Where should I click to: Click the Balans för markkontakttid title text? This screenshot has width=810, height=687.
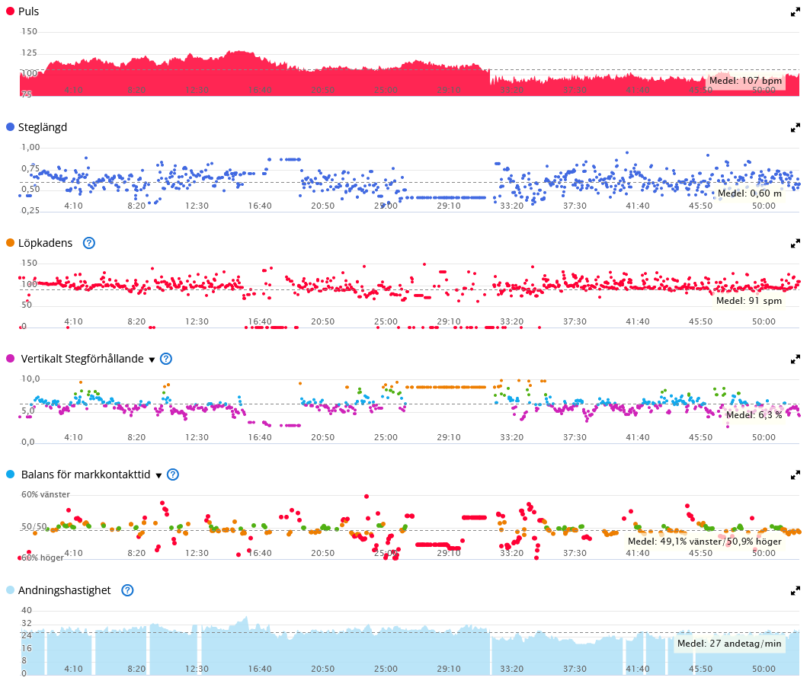tap(86, 475)
